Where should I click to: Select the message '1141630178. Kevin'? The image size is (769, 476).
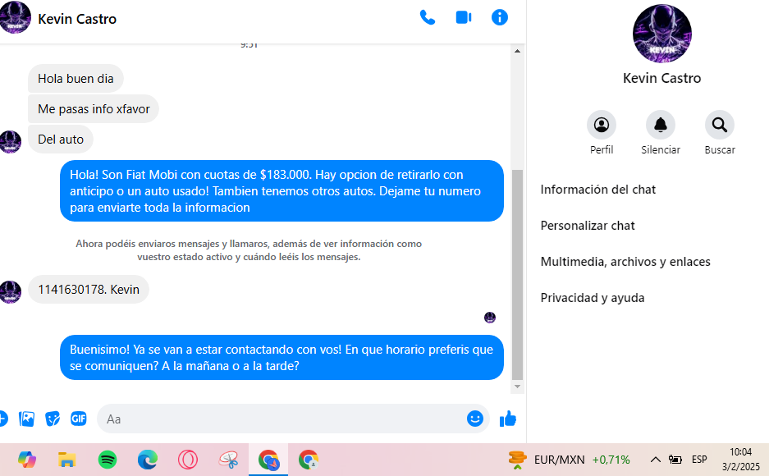[x=89, y=290]
